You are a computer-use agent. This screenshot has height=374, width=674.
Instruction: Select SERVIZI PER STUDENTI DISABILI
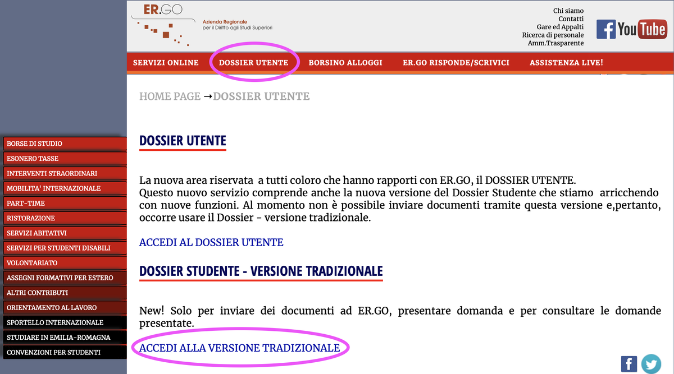coord(65,248)
